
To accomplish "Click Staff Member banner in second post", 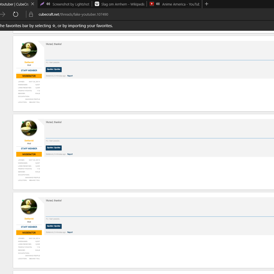I will point(29,149).
